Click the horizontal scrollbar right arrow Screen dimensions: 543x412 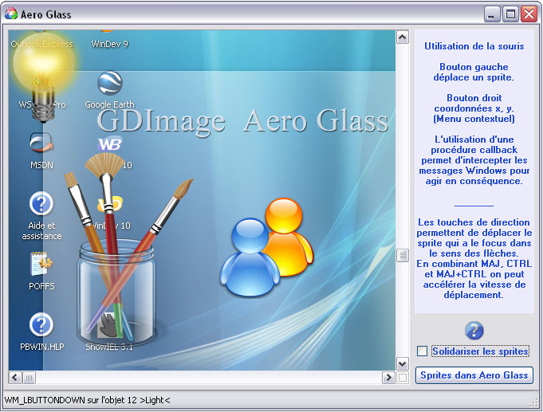point(388,378)
